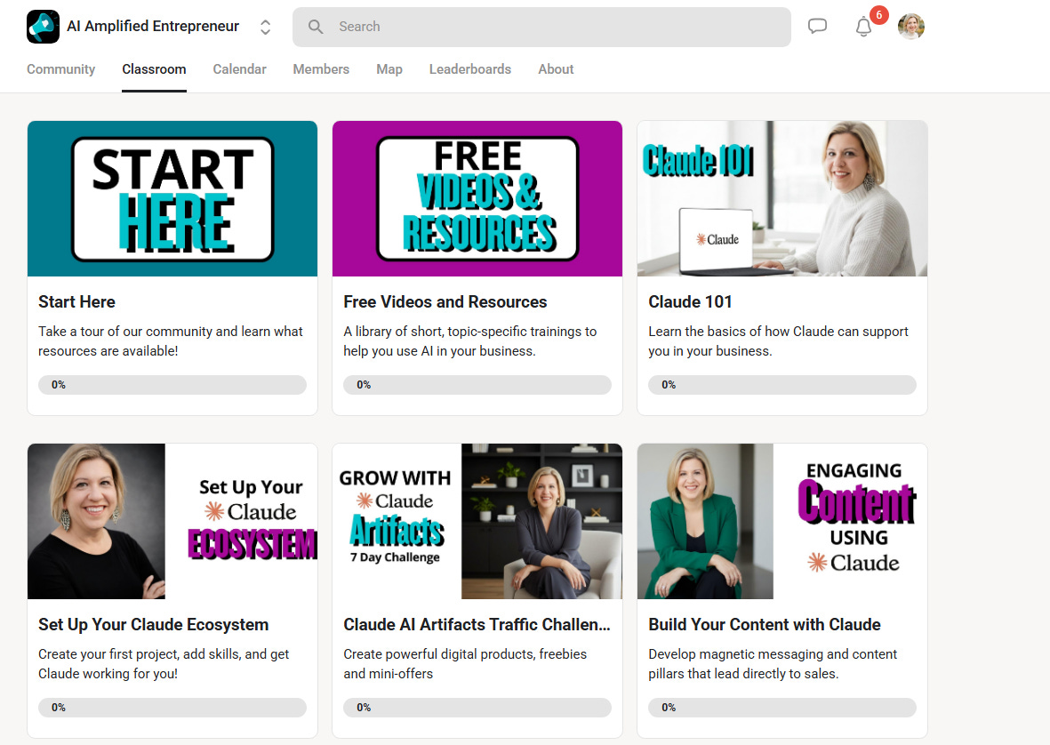
Task: Click Free Videos and Resources progress bar
Action: coord(477,385)
